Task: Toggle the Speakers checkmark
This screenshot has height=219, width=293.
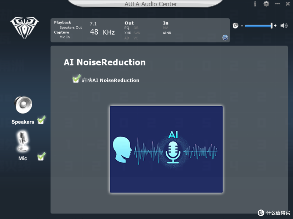Action: [41, 120]
